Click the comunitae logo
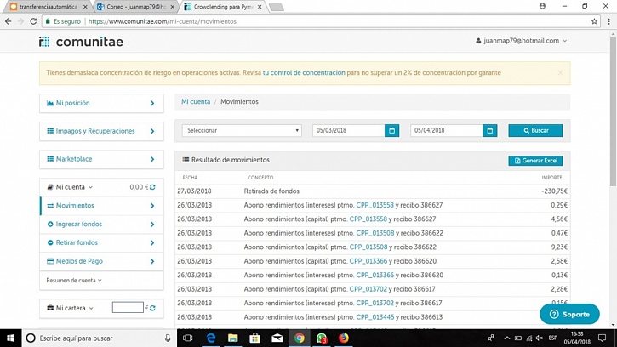This screenshot has width=617, height=347. 82,42
